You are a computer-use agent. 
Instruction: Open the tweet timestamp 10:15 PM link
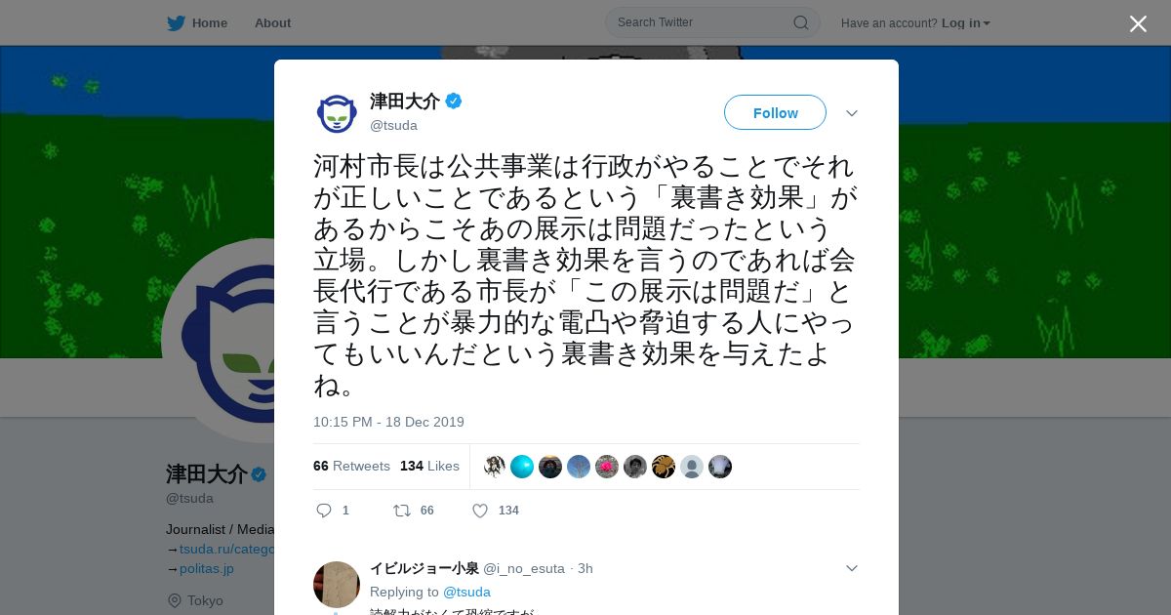click(x=388, y=422)
